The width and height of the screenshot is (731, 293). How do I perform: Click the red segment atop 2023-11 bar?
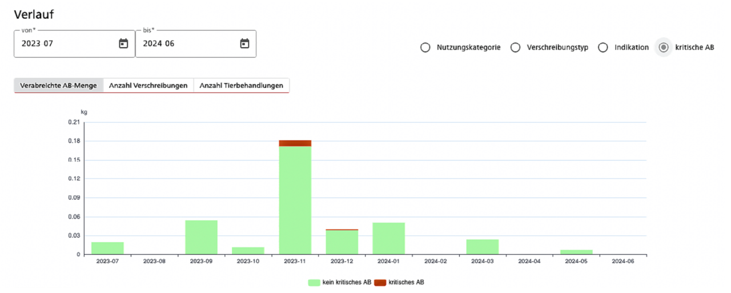point(295,143)
